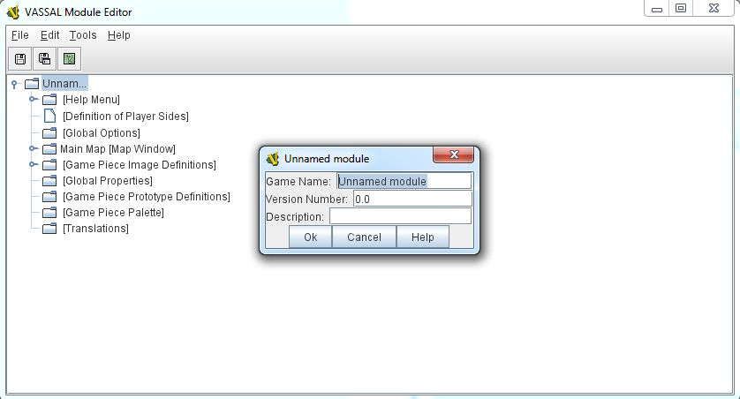Click the Save toolbar icon
This screenshot has width=740, height=399.
(19, 59)
